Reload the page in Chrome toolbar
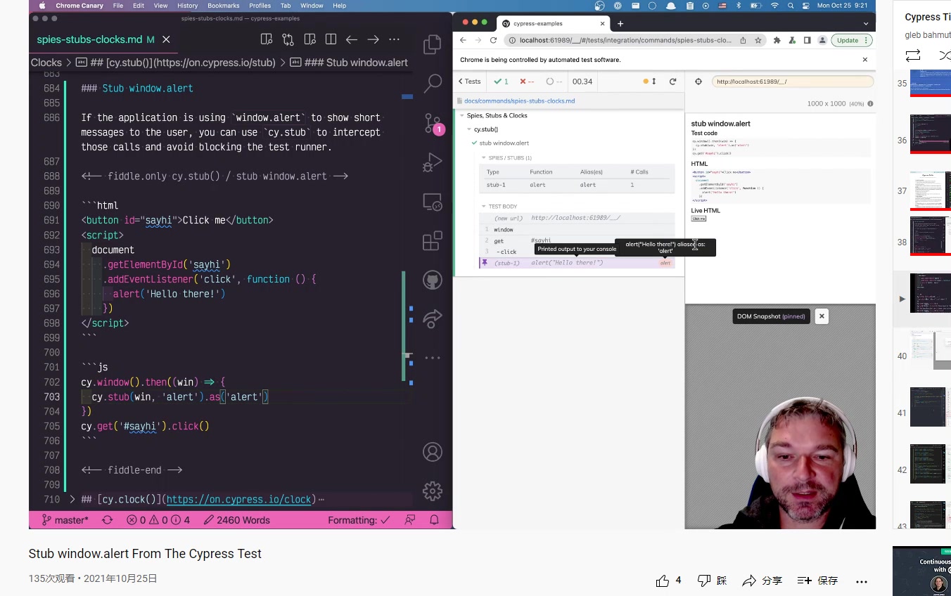 coord(493,40)
